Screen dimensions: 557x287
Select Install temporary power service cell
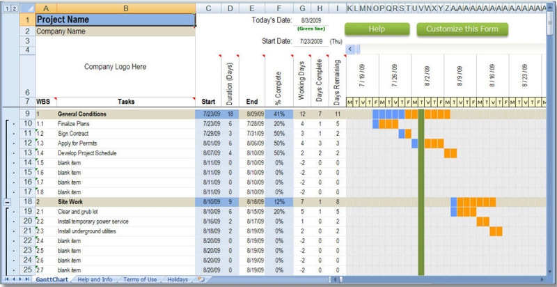126,222
